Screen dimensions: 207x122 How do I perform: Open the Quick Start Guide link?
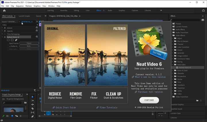tap(64, 107)
